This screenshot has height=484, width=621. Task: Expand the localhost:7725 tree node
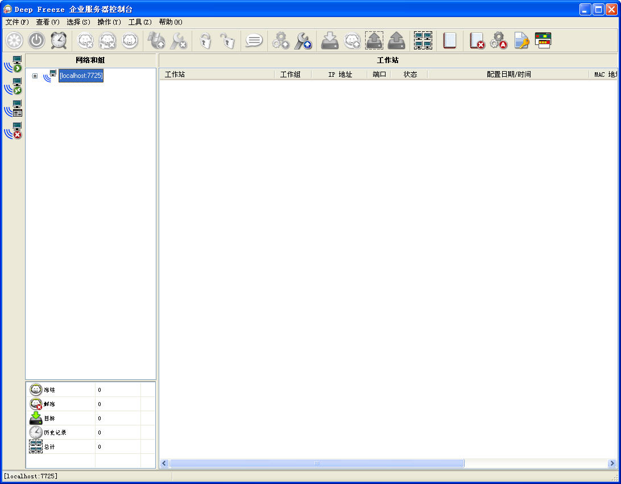pyautogui.click(x=35, y=76)
